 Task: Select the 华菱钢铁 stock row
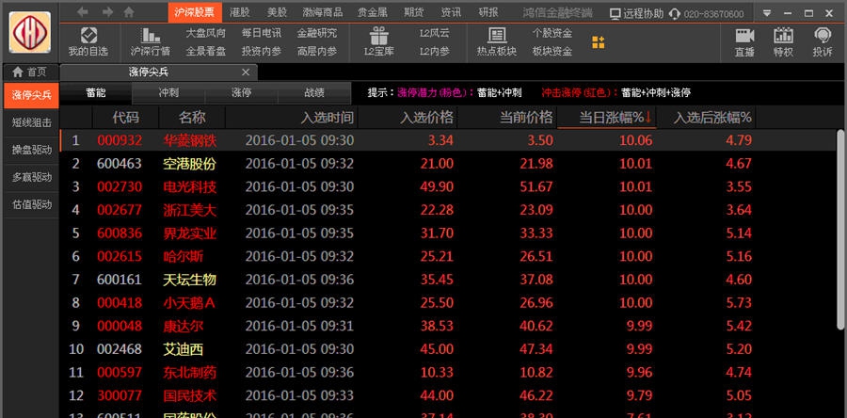tap(447, 140)
